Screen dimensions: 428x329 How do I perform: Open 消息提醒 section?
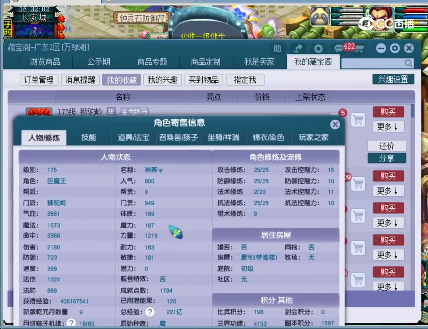point(80,80)
